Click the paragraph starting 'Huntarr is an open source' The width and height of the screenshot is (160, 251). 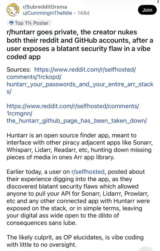[x=79, y=146]
